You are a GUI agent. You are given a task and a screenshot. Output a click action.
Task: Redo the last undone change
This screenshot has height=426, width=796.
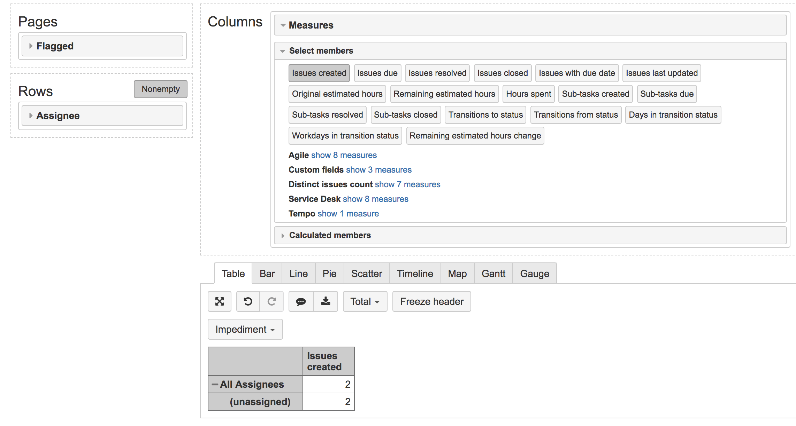coord(271,301)
